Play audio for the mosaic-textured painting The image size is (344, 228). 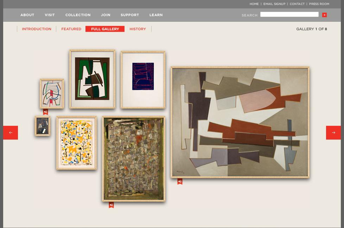pyautogui.click(x=111, y=205)
